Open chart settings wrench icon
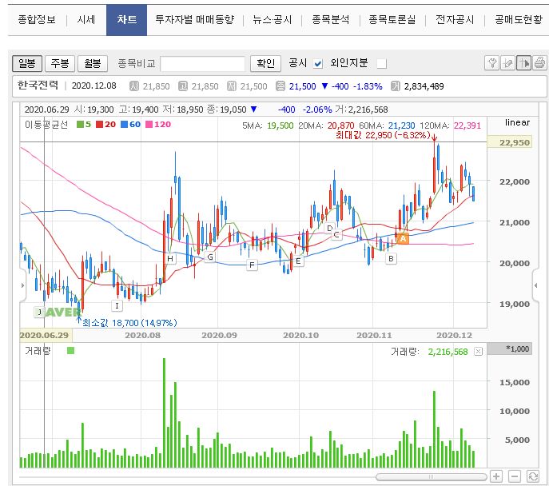 (x=492, y=63)
